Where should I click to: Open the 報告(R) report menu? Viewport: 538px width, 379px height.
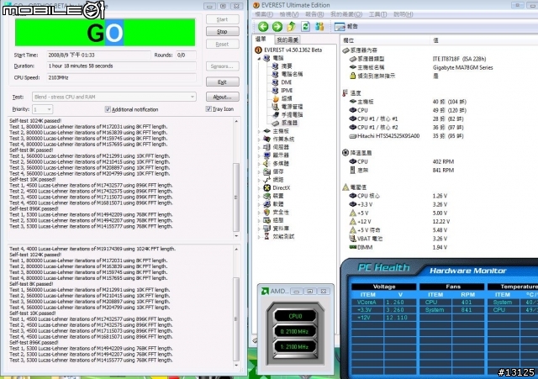[x=314, y=14]
